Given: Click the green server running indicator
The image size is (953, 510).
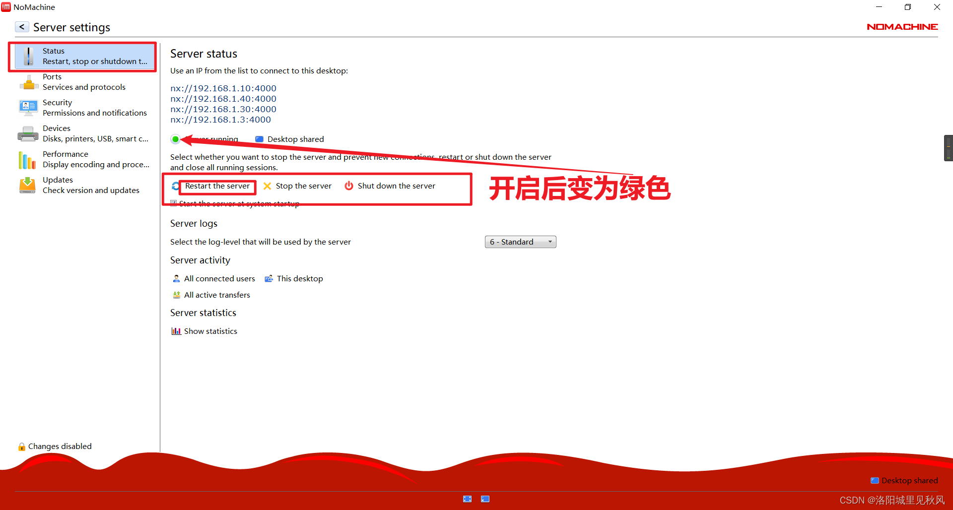Looking at the screenshot, I should click(175, 139).
